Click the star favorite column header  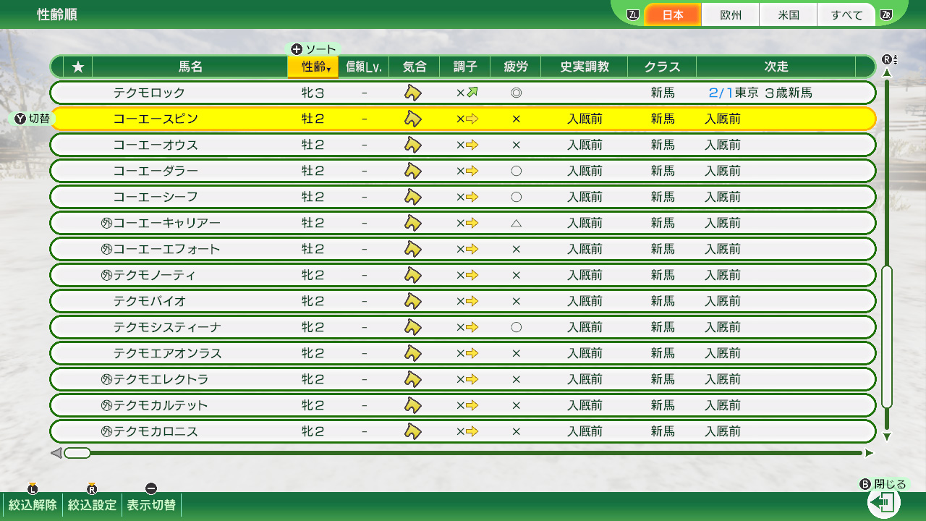click(78, 67)
